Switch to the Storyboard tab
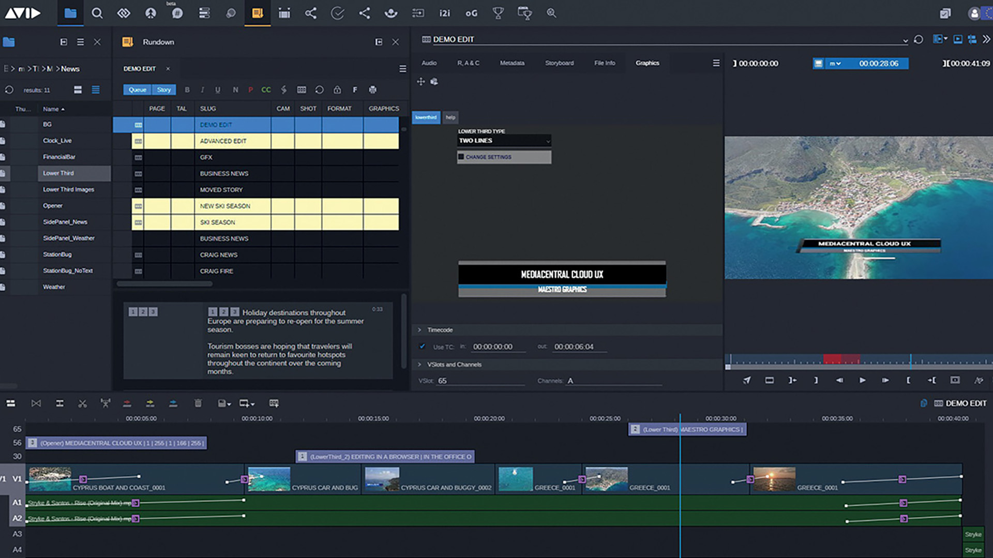 click(559, 63)
